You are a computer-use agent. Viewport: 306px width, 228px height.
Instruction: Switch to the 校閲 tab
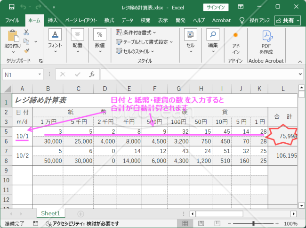point(145,20)
